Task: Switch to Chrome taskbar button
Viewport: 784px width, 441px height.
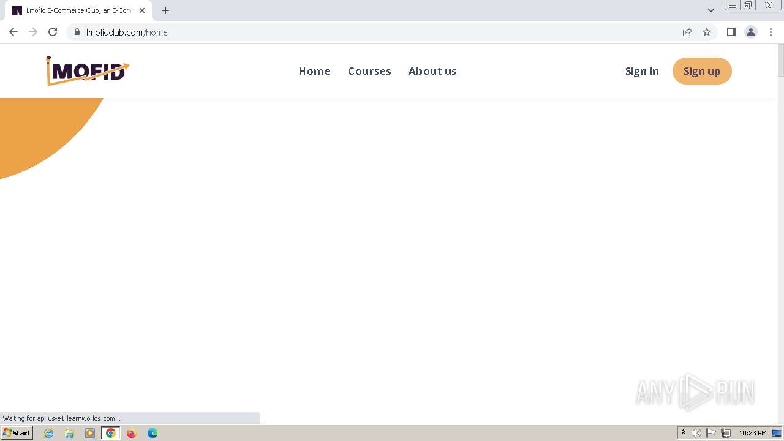Action: tap(111, 433)
